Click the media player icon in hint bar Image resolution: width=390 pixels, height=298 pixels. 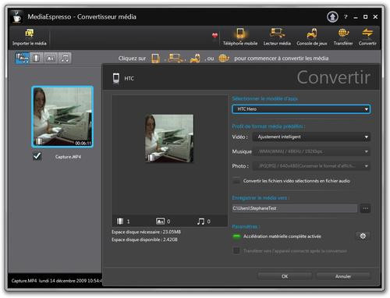click(x=175, y=58)
